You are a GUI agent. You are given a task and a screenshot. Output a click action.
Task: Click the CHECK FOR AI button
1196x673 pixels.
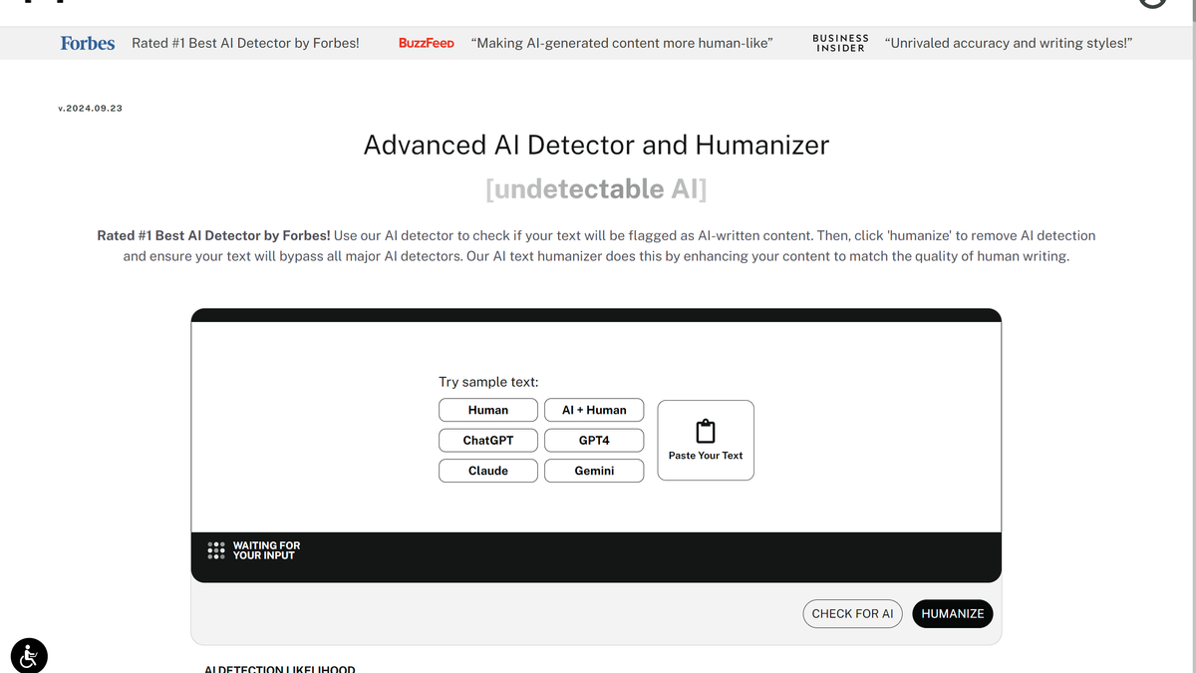852,613
